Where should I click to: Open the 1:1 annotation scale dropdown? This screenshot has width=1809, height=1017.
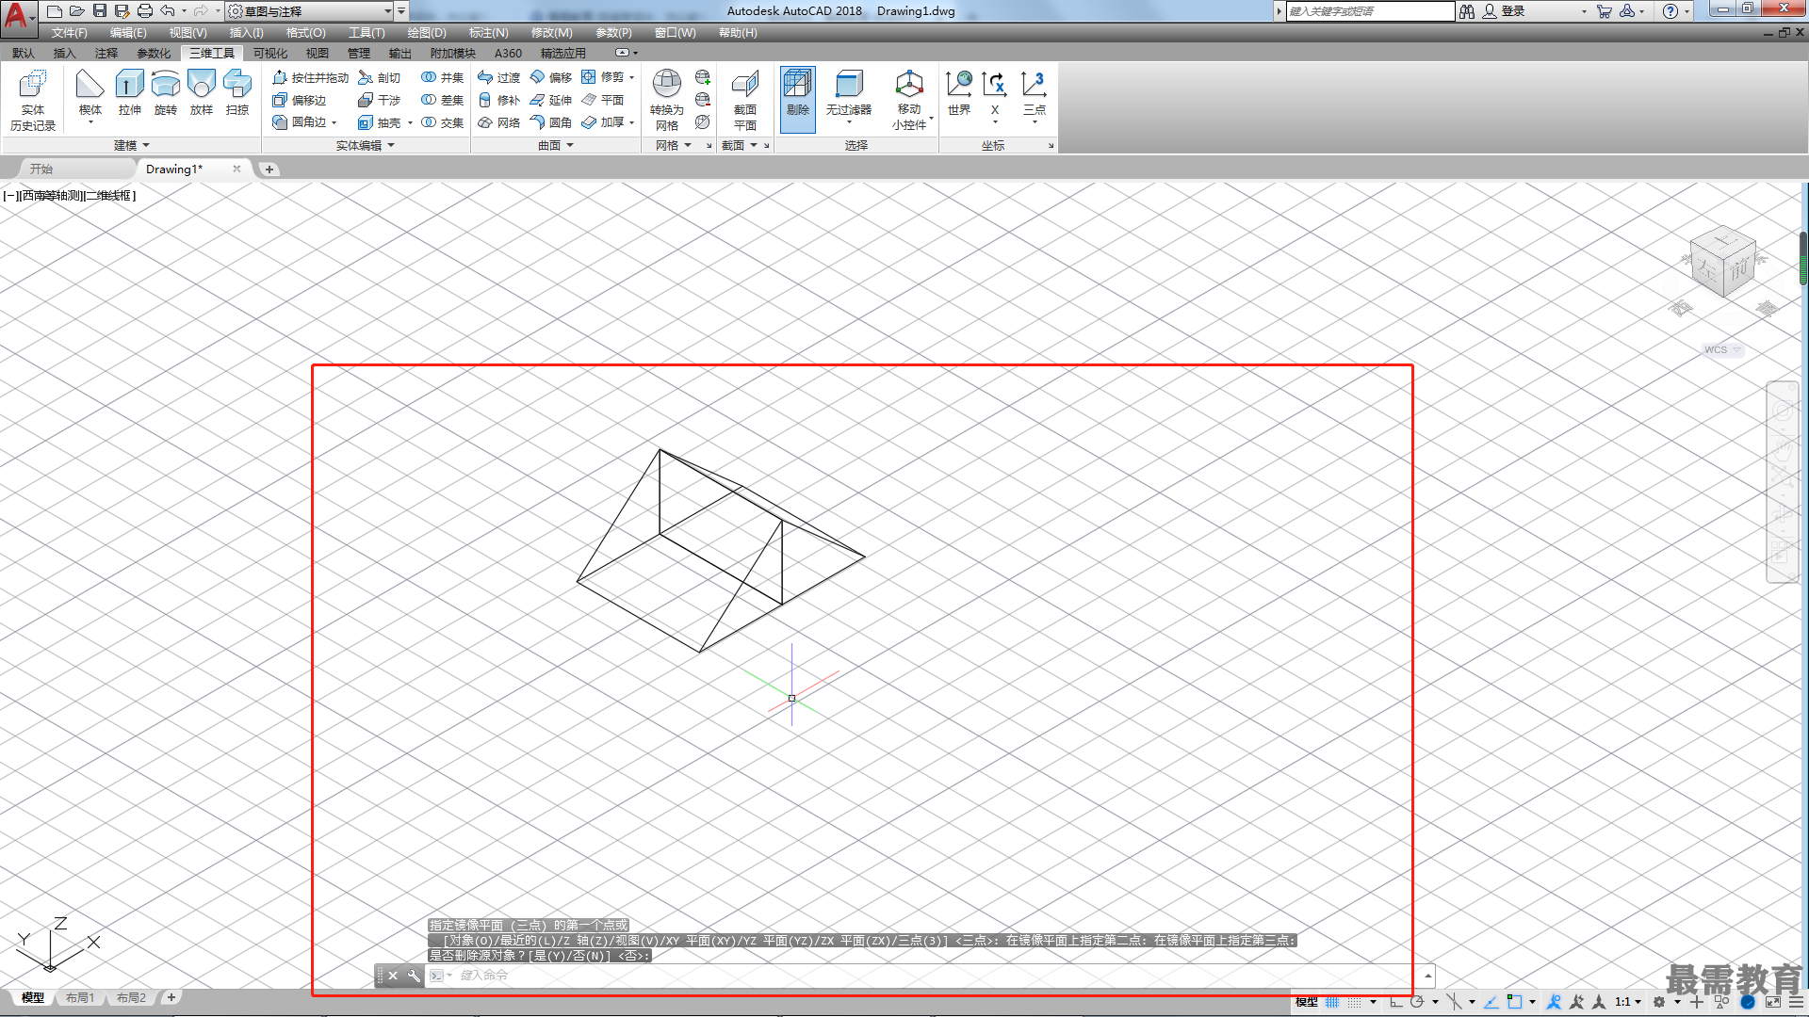pos(1628,1002)
